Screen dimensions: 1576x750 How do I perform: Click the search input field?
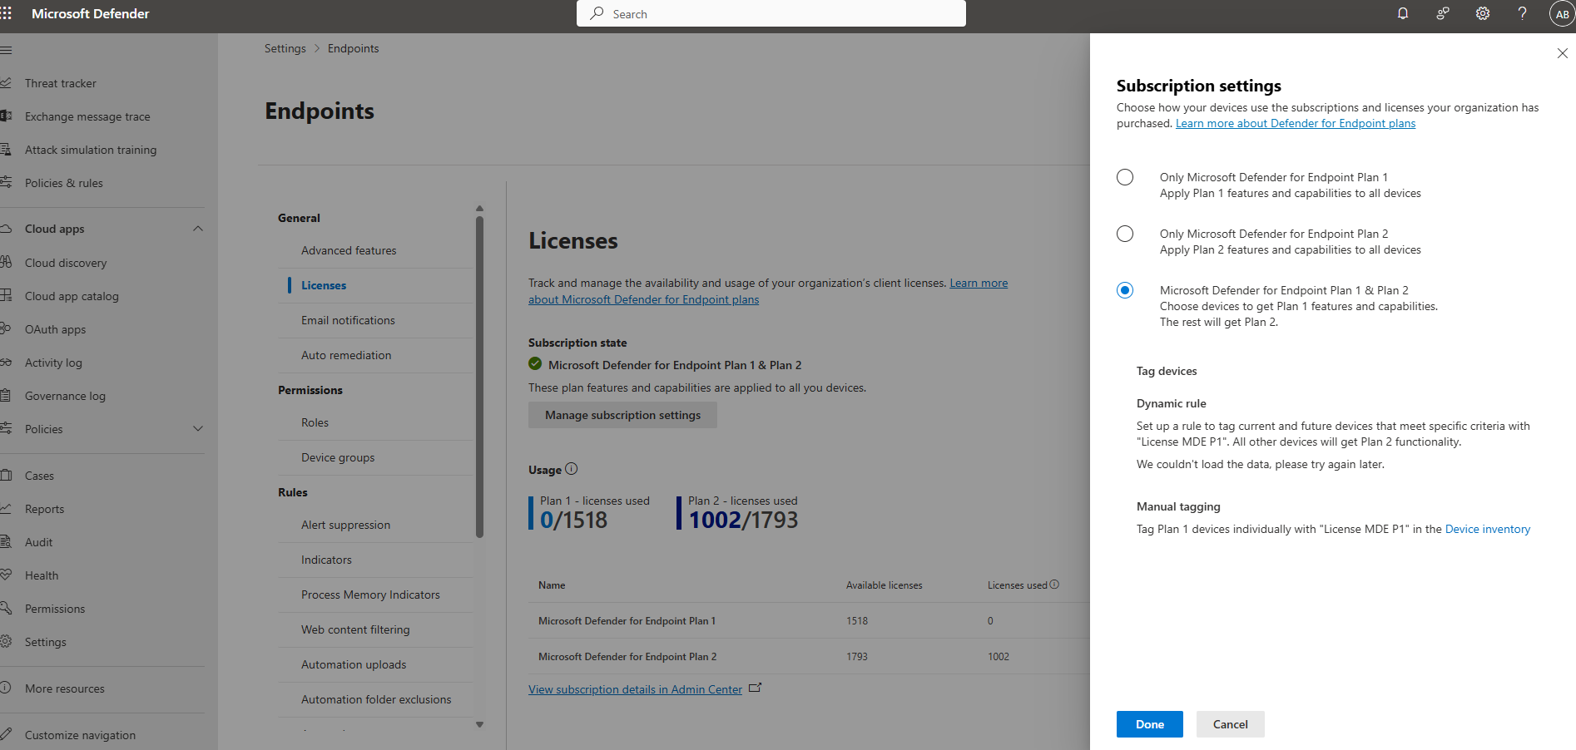click(771, 14)
